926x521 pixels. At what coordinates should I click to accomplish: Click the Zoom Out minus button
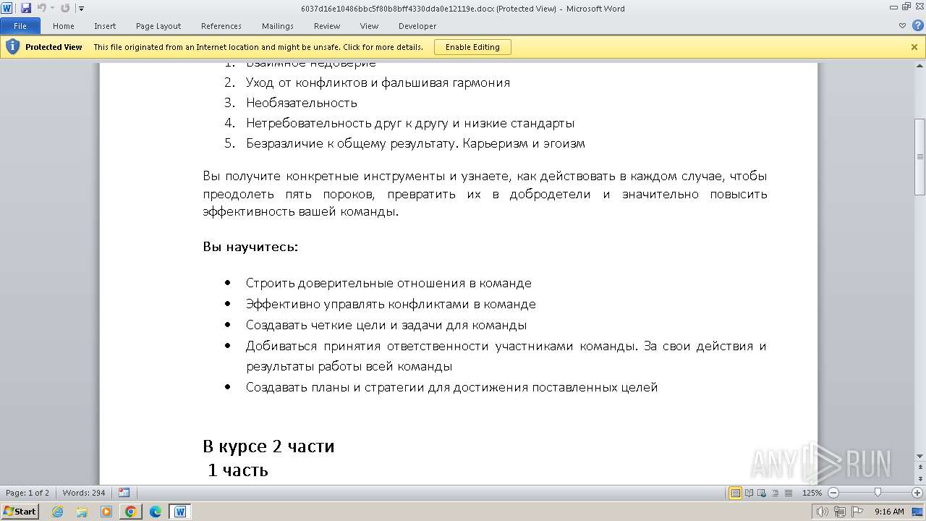point(833,493)
